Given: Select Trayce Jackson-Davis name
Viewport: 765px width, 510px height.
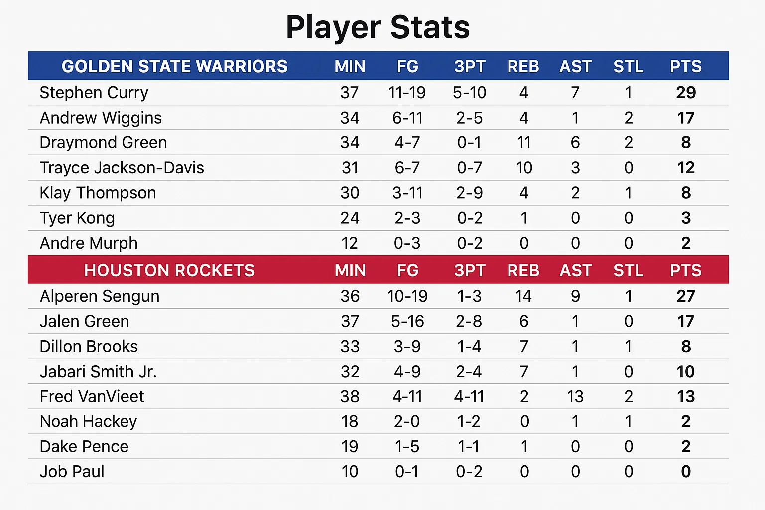Looking at the screenshot, I should pyautogui.click(x=122, y=168).
